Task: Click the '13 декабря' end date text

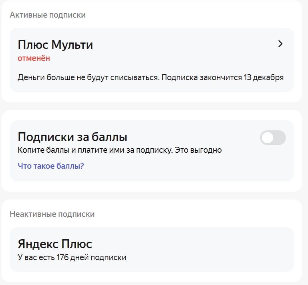Action: click(x=264, y=77)
